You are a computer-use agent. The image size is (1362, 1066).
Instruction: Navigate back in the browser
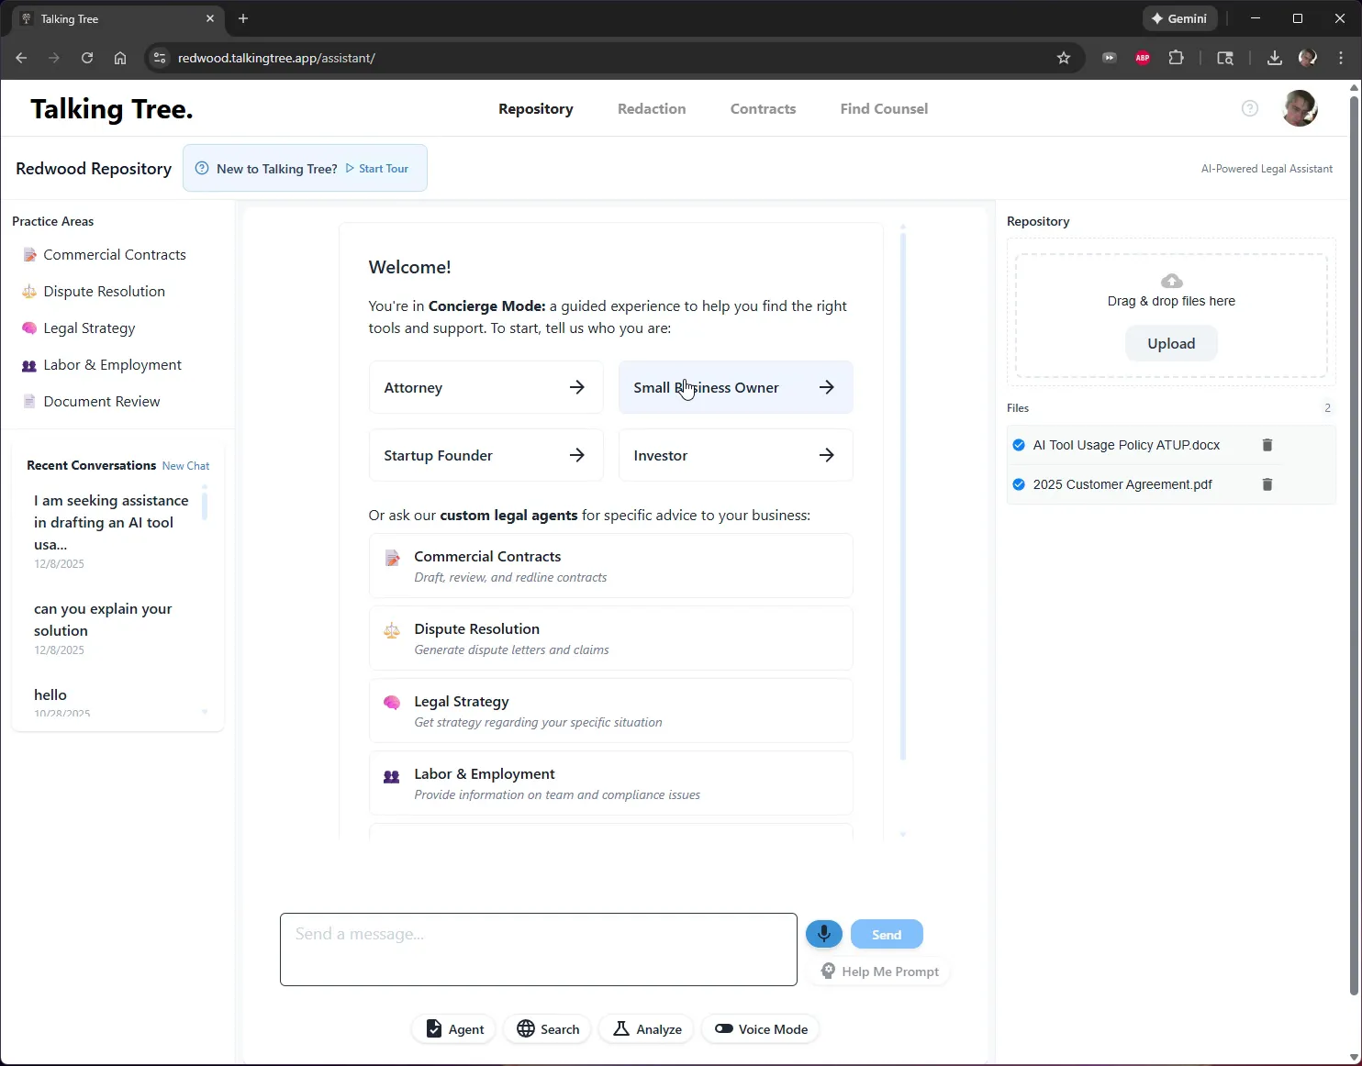[21, 58]
